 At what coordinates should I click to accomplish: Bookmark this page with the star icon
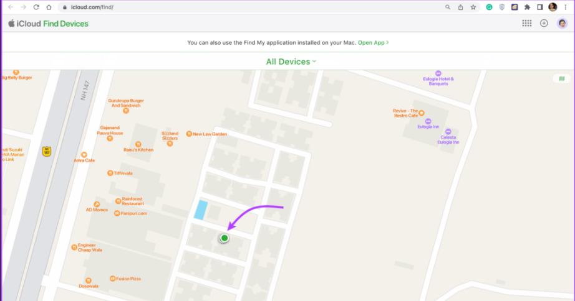point(473,7)
